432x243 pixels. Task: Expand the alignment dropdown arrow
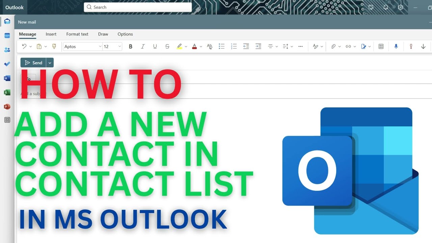click(x=277, y=47)
